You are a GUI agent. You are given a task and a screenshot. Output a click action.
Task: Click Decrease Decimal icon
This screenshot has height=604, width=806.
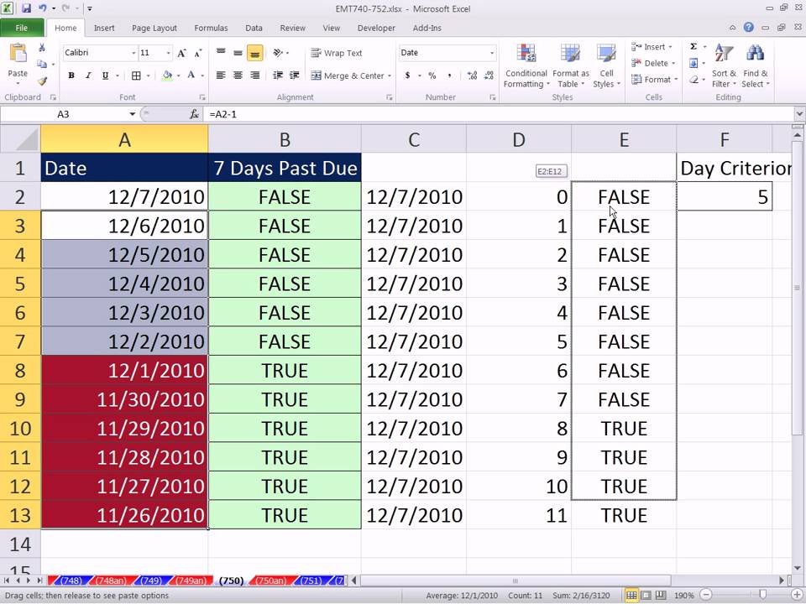click(x=489, y=75)
